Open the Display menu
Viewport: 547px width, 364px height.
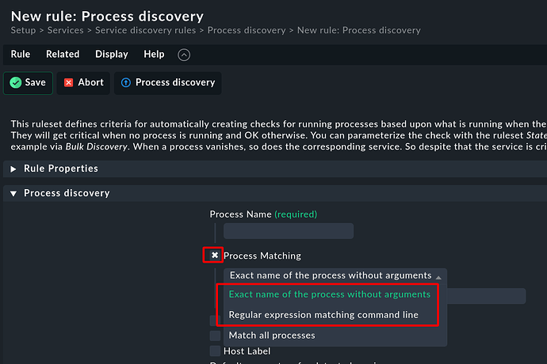112,55
